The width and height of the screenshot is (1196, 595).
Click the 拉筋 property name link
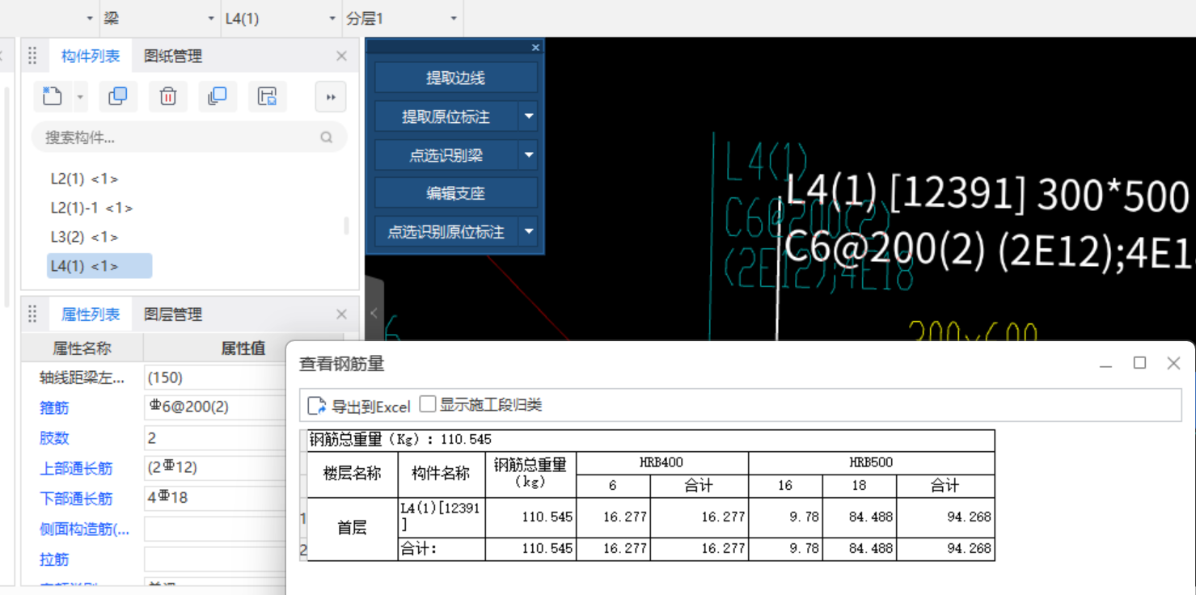(54, 559)
